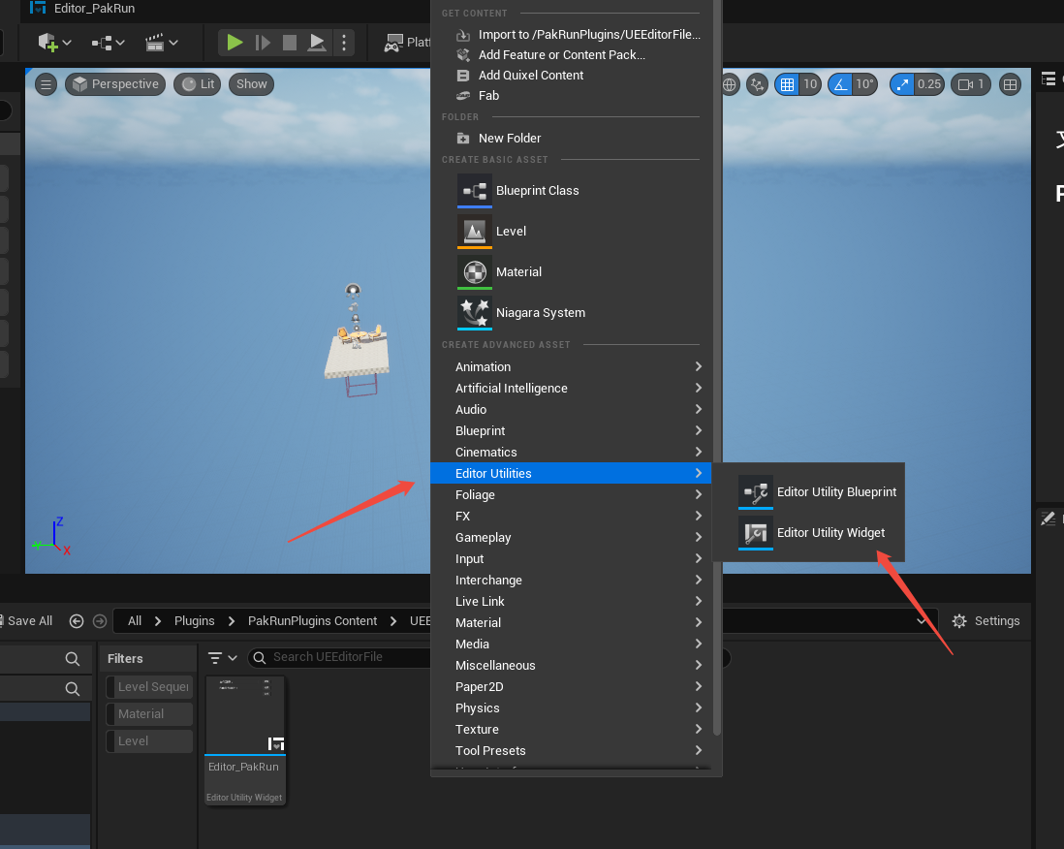Create a Blueprint Class asset
This screenshot has height=849, width=1064.
(x=572, y=191)
